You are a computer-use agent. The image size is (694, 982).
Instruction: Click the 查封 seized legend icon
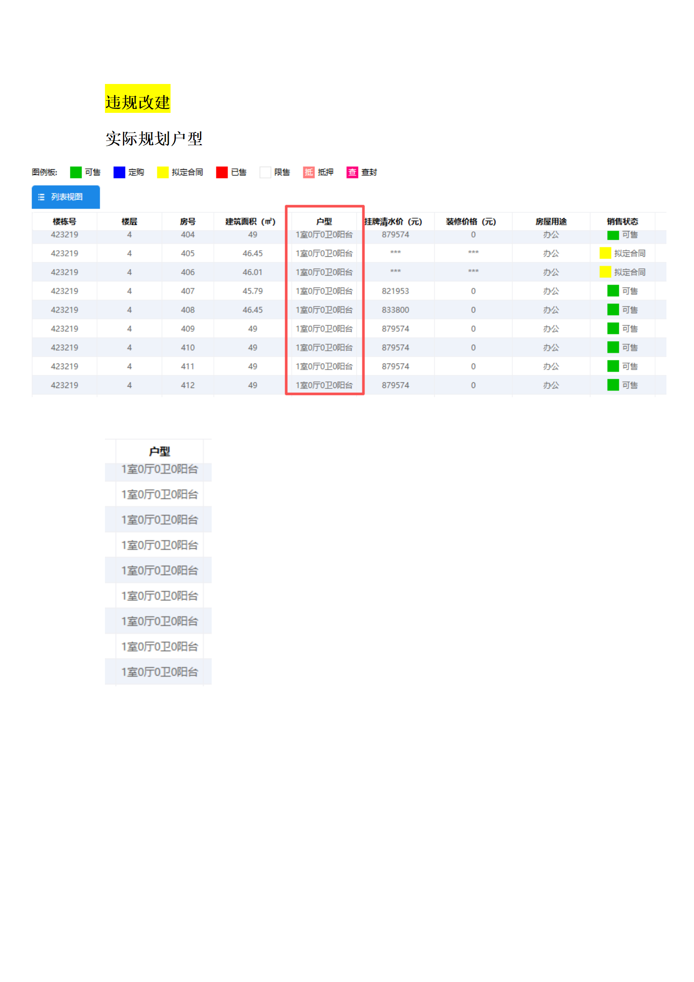pyautogui.click(x=352, y=172)
